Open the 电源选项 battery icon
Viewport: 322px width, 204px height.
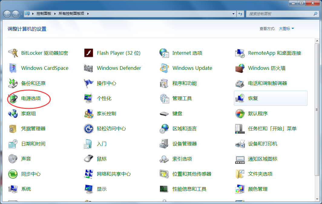pyautogui.click(x=13, y=99)
